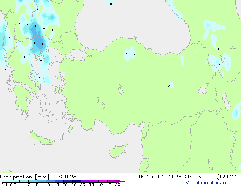Click the "5" precipitation value on map
The height and width of the screenshot is (186, 241).
36,27
